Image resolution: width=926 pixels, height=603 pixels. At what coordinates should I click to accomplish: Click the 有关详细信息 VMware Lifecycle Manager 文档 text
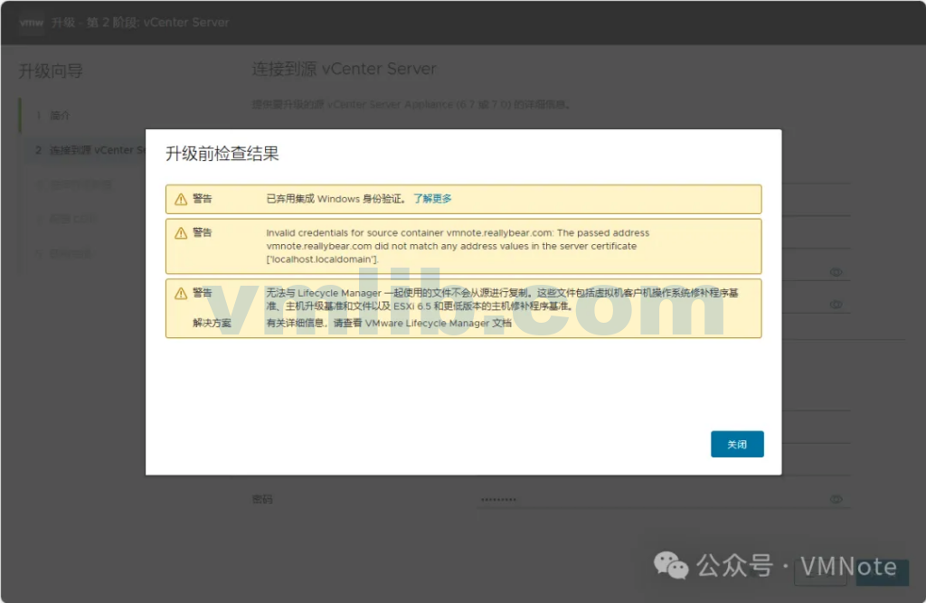(x=389, y=323)
